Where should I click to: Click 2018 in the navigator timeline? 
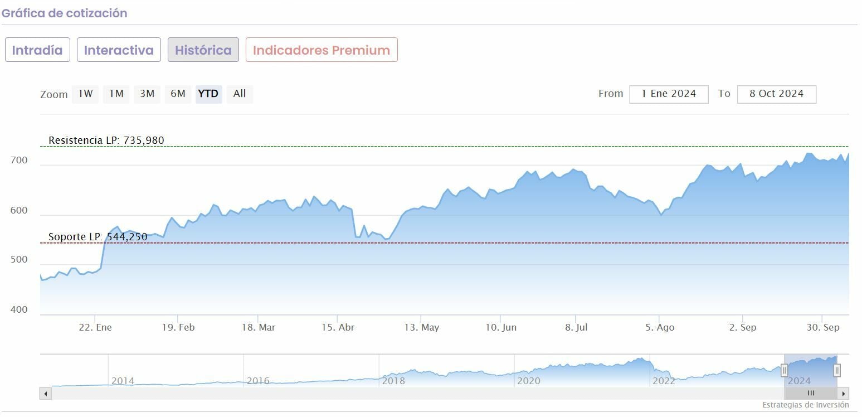[x=393, y=381]
